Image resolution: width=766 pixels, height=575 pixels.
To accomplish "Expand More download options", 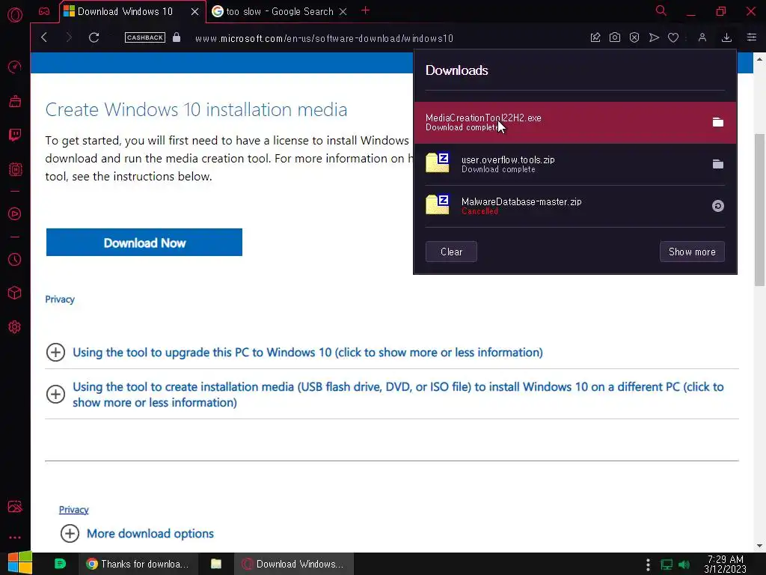I will 137,533.
